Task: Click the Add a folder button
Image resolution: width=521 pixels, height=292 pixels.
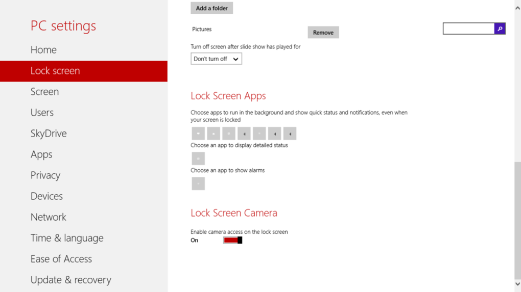Action: [211, 8]
